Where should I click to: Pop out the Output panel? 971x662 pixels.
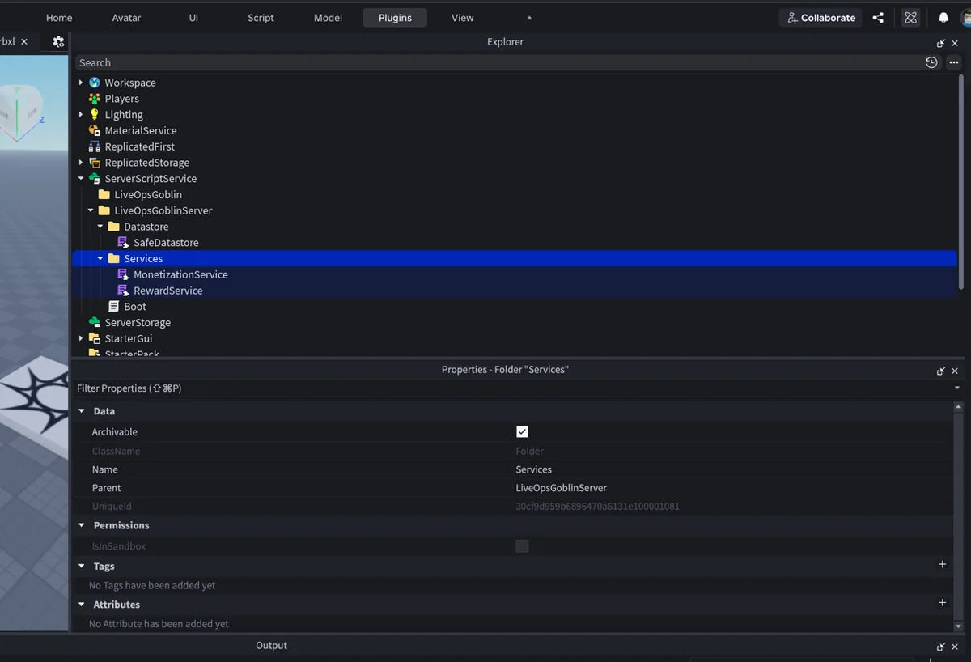[x=941, y=647]
